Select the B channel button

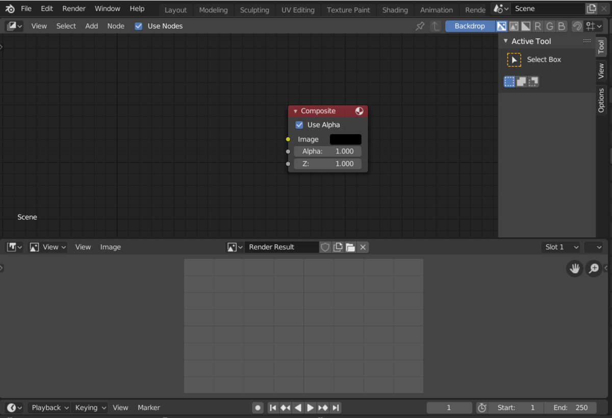pos(562,26)
